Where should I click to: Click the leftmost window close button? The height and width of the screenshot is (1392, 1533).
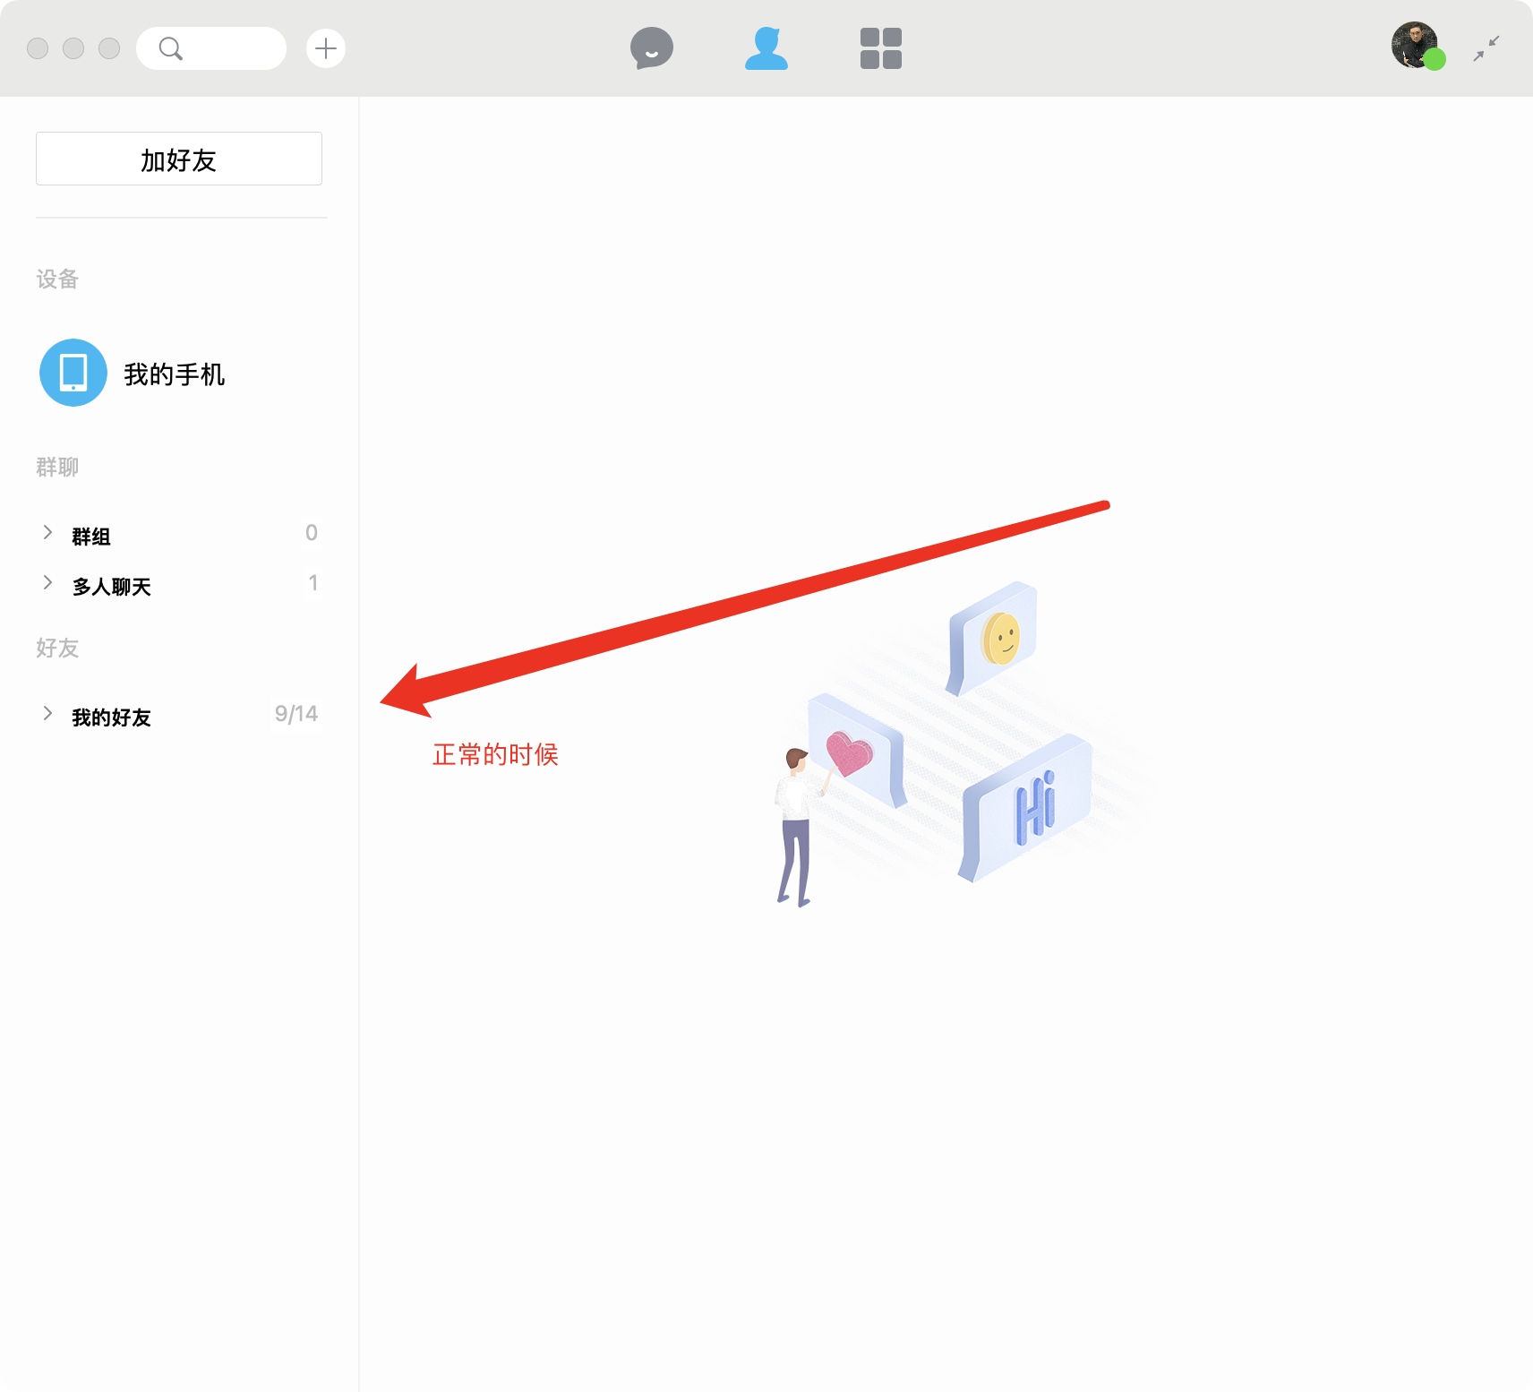[38, 48]
